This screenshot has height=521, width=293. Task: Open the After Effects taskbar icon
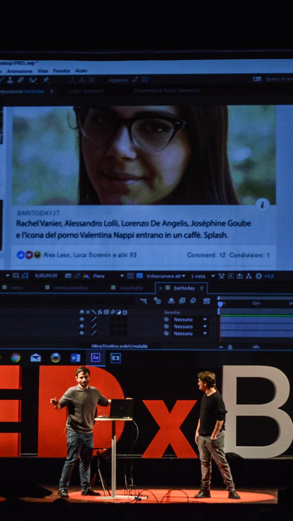click(96, 357)
